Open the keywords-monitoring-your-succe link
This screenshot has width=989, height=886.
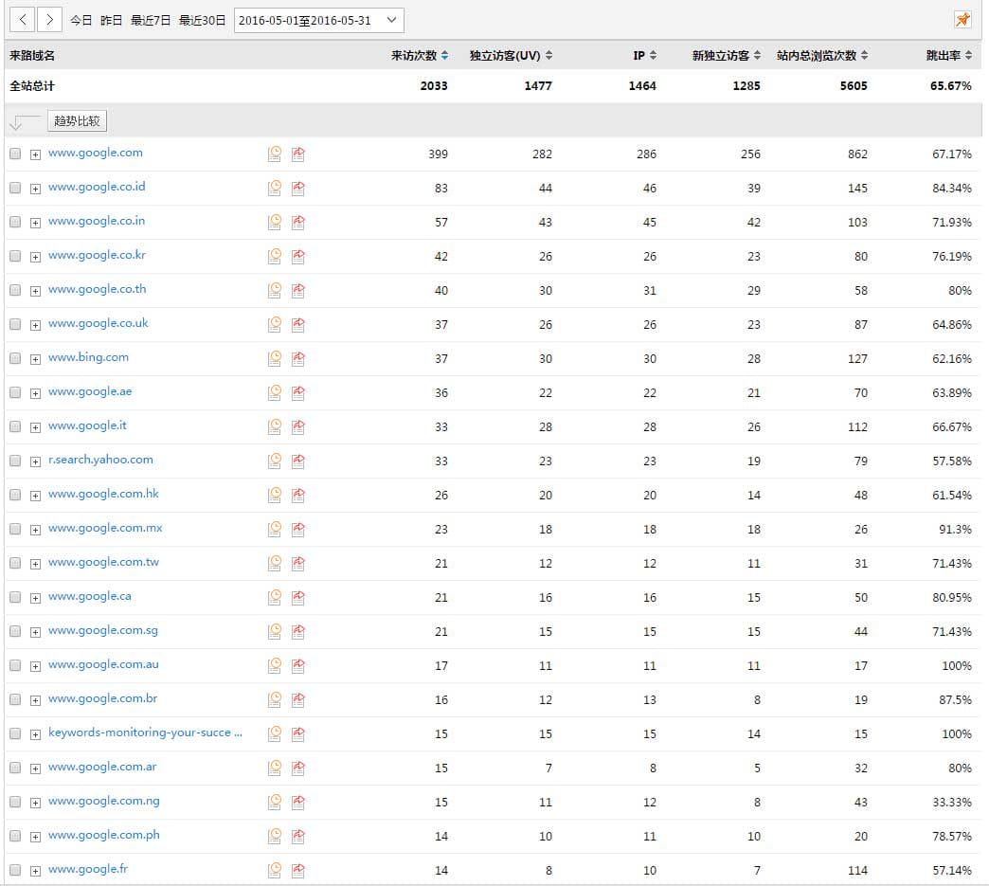tap(145, 732)
